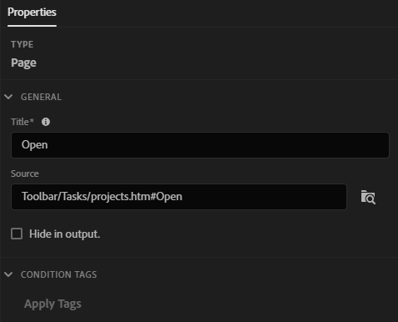Click the Source path input field
Screen dimensions: 398x322
coord(179,197)
